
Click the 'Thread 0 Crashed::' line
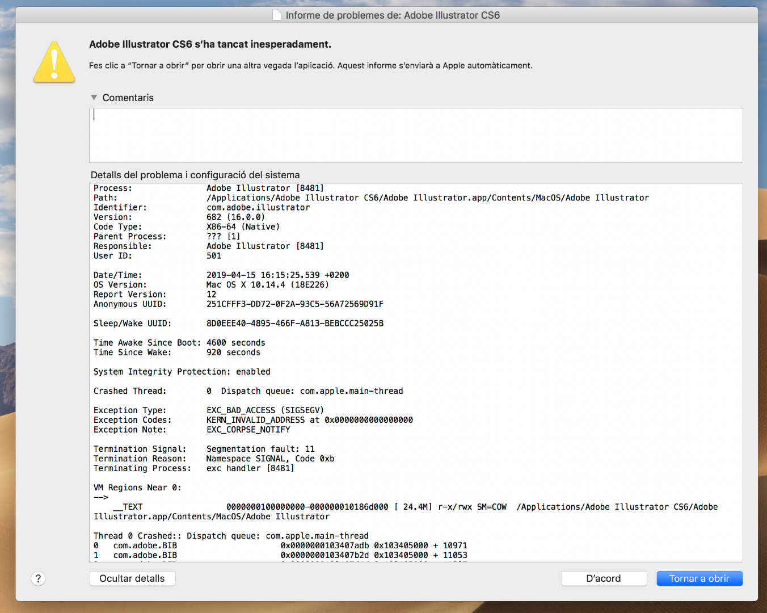(231, 536)
